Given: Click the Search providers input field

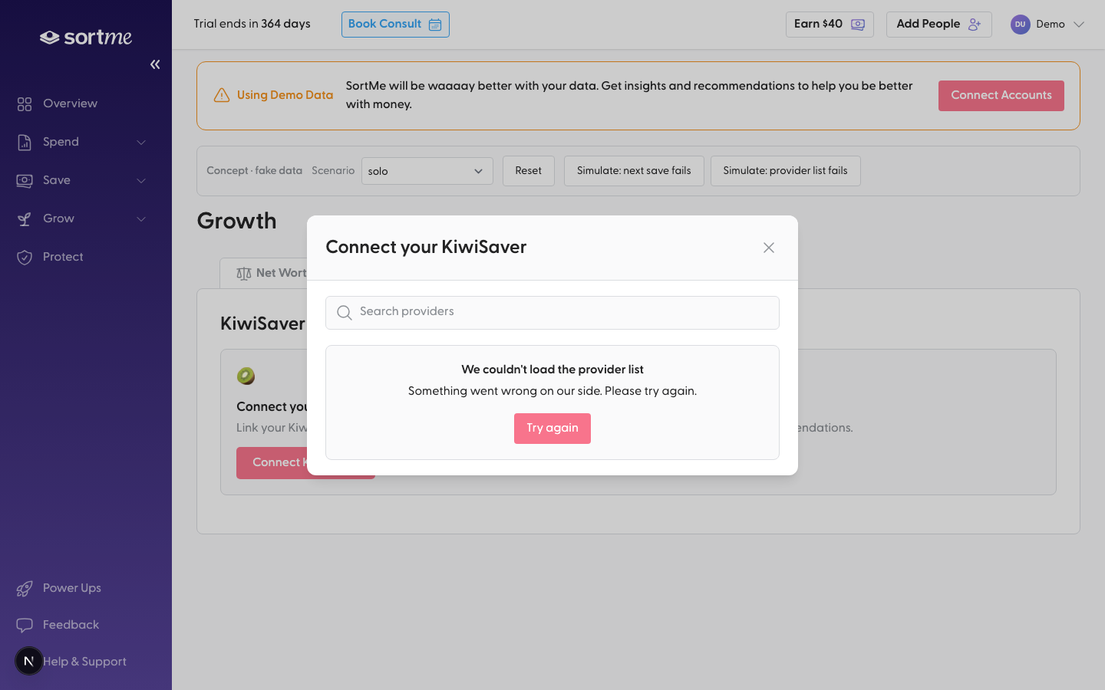Looking at the screenshot, I should click(552, 313).
